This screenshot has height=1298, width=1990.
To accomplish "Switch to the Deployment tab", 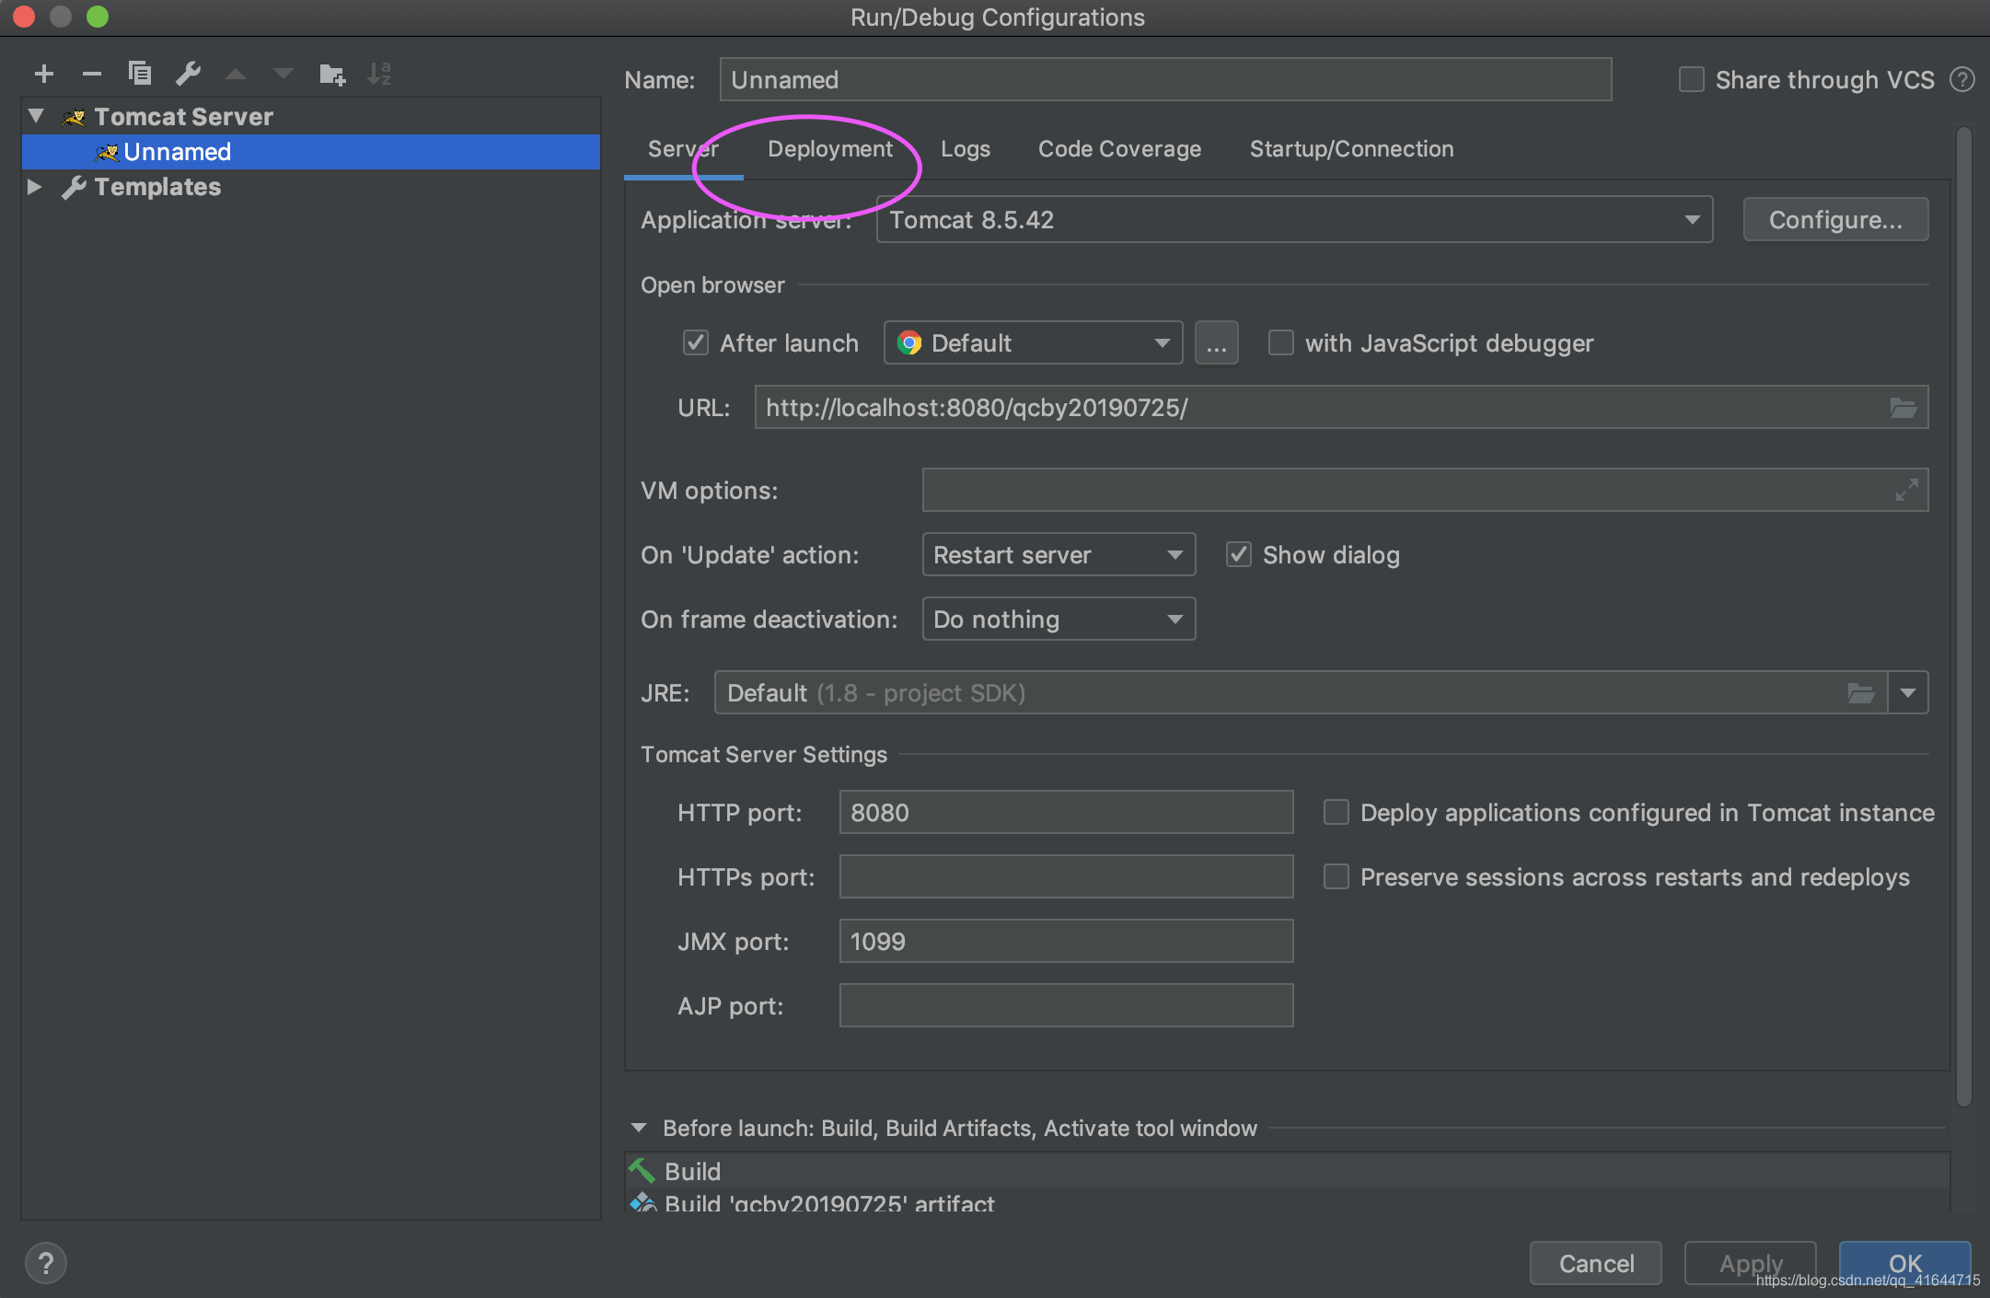I will (x=830, y=149).
